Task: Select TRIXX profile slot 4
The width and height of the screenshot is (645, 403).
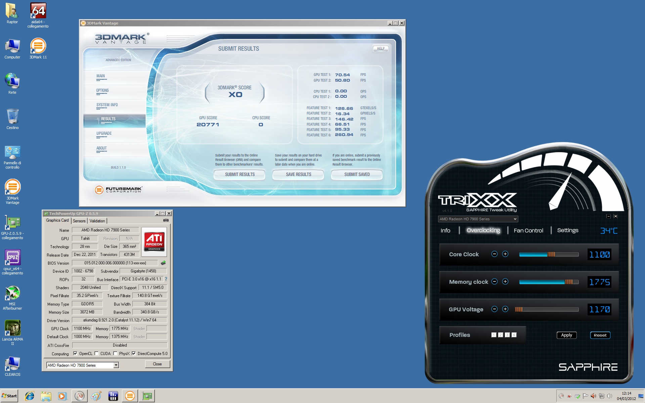Action: pos(514,335)
